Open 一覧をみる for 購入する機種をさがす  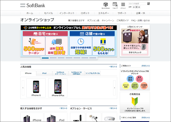(x=63, y=108)
